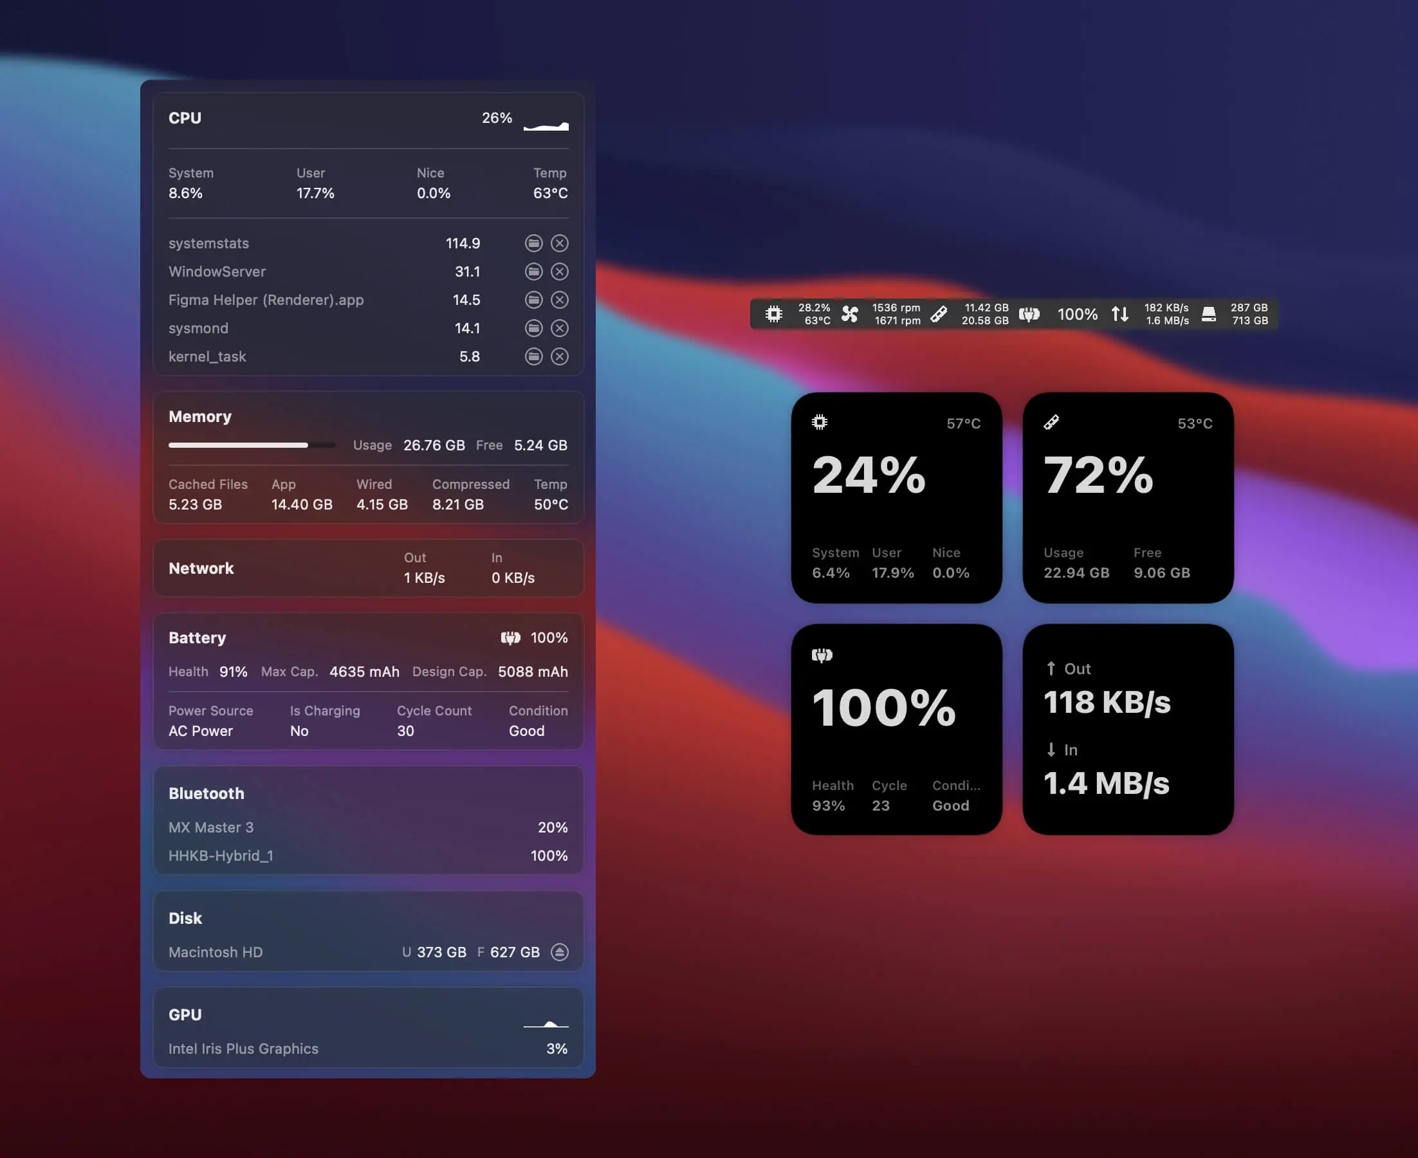Image resolution: width=1418 pixels, height=1158 pixels.
Task: Click the 287 GB disk reading in the menu bar strip
Action: pyautogui.click(x=1249, y=308)
